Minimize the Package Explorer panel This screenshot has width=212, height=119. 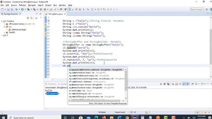[37, 14]
